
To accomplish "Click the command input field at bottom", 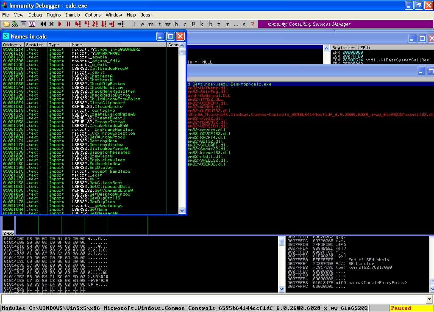I will point(212,299).
